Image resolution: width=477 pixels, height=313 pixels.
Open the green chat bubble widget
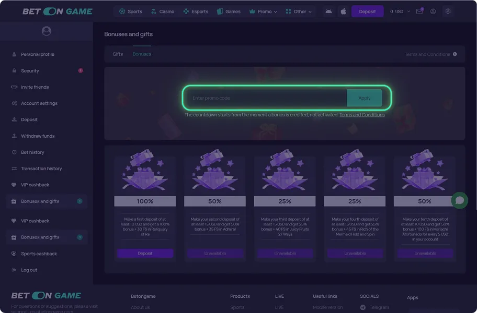[x=459, y=200]
